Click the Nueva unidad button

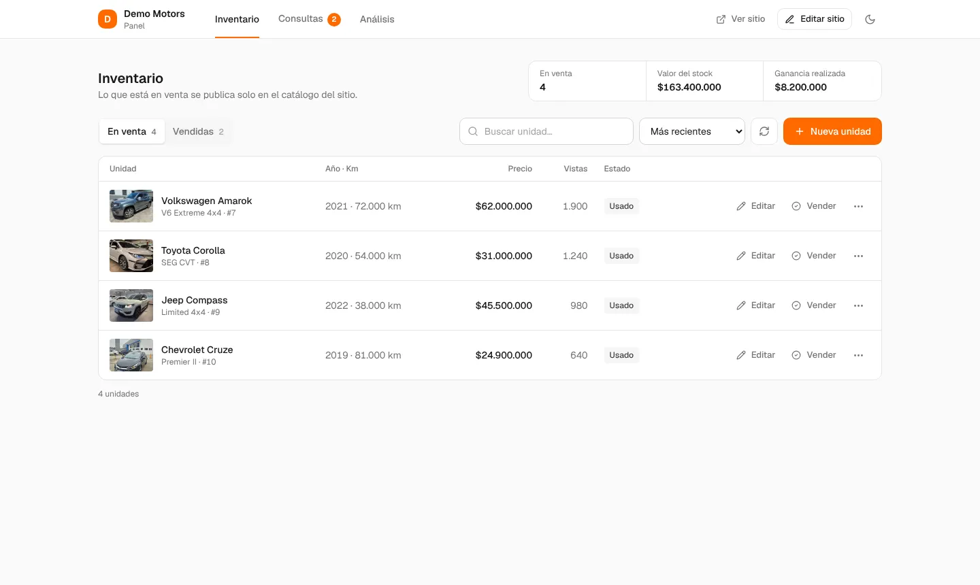pyautogui.click(x=832, y=131)
